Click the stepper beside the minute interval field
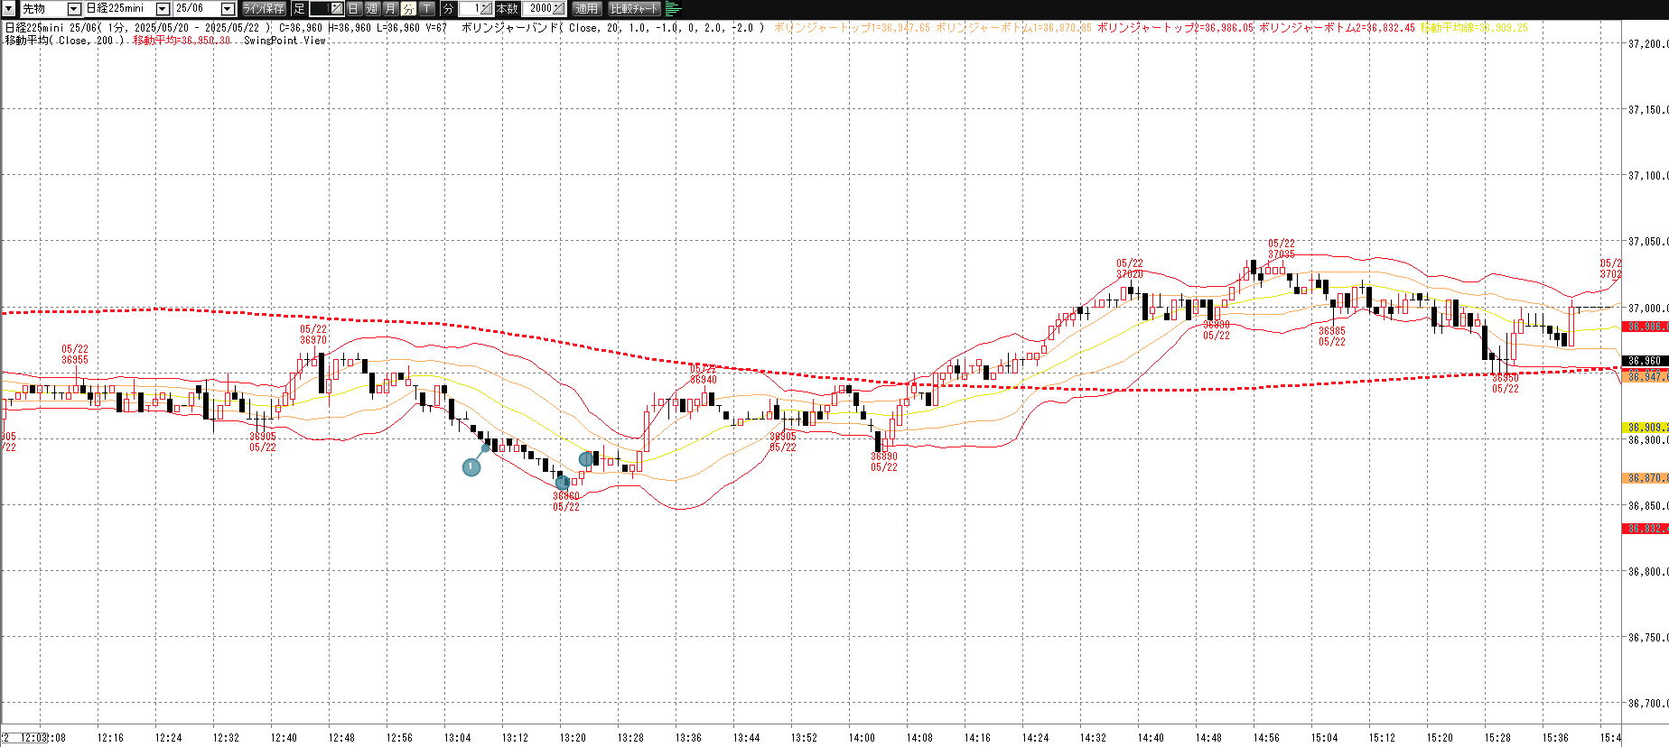 [x=485, y=8]
